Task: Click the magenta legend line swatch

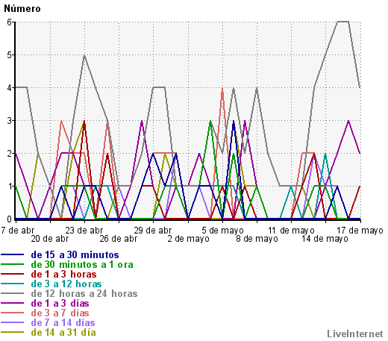Action: click(x=13, y=303)
